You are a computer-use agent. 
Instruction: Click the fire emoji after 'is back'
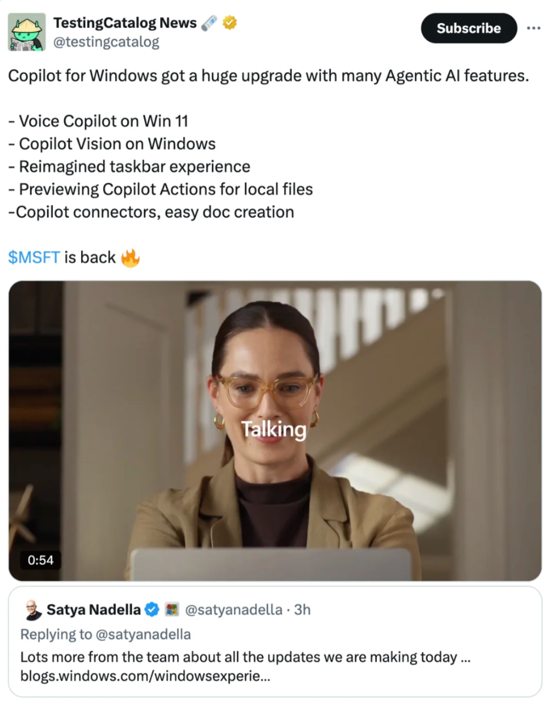tap(130, 257)
